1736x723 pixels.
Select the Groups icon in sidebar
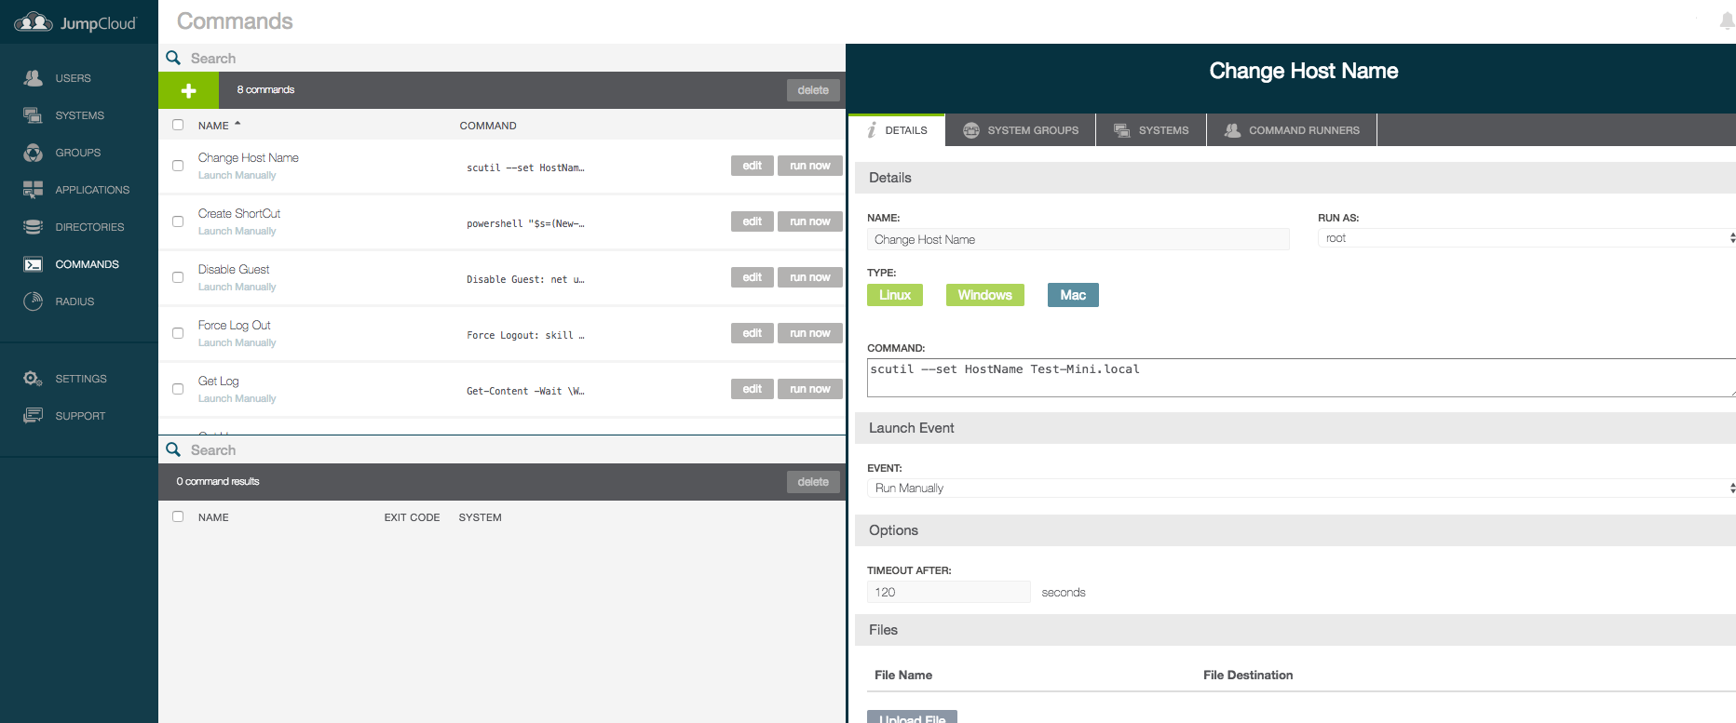pyautogui.click(x=34, y=153)
